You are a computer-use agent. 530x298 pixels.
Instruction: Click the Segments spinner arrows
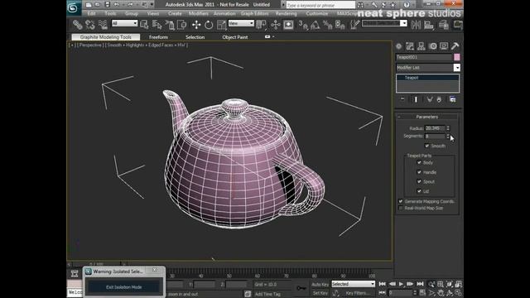[x=448, y=136]
